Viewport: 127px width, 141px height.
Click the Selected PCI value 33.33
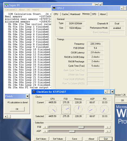click(x=104, y=116)
